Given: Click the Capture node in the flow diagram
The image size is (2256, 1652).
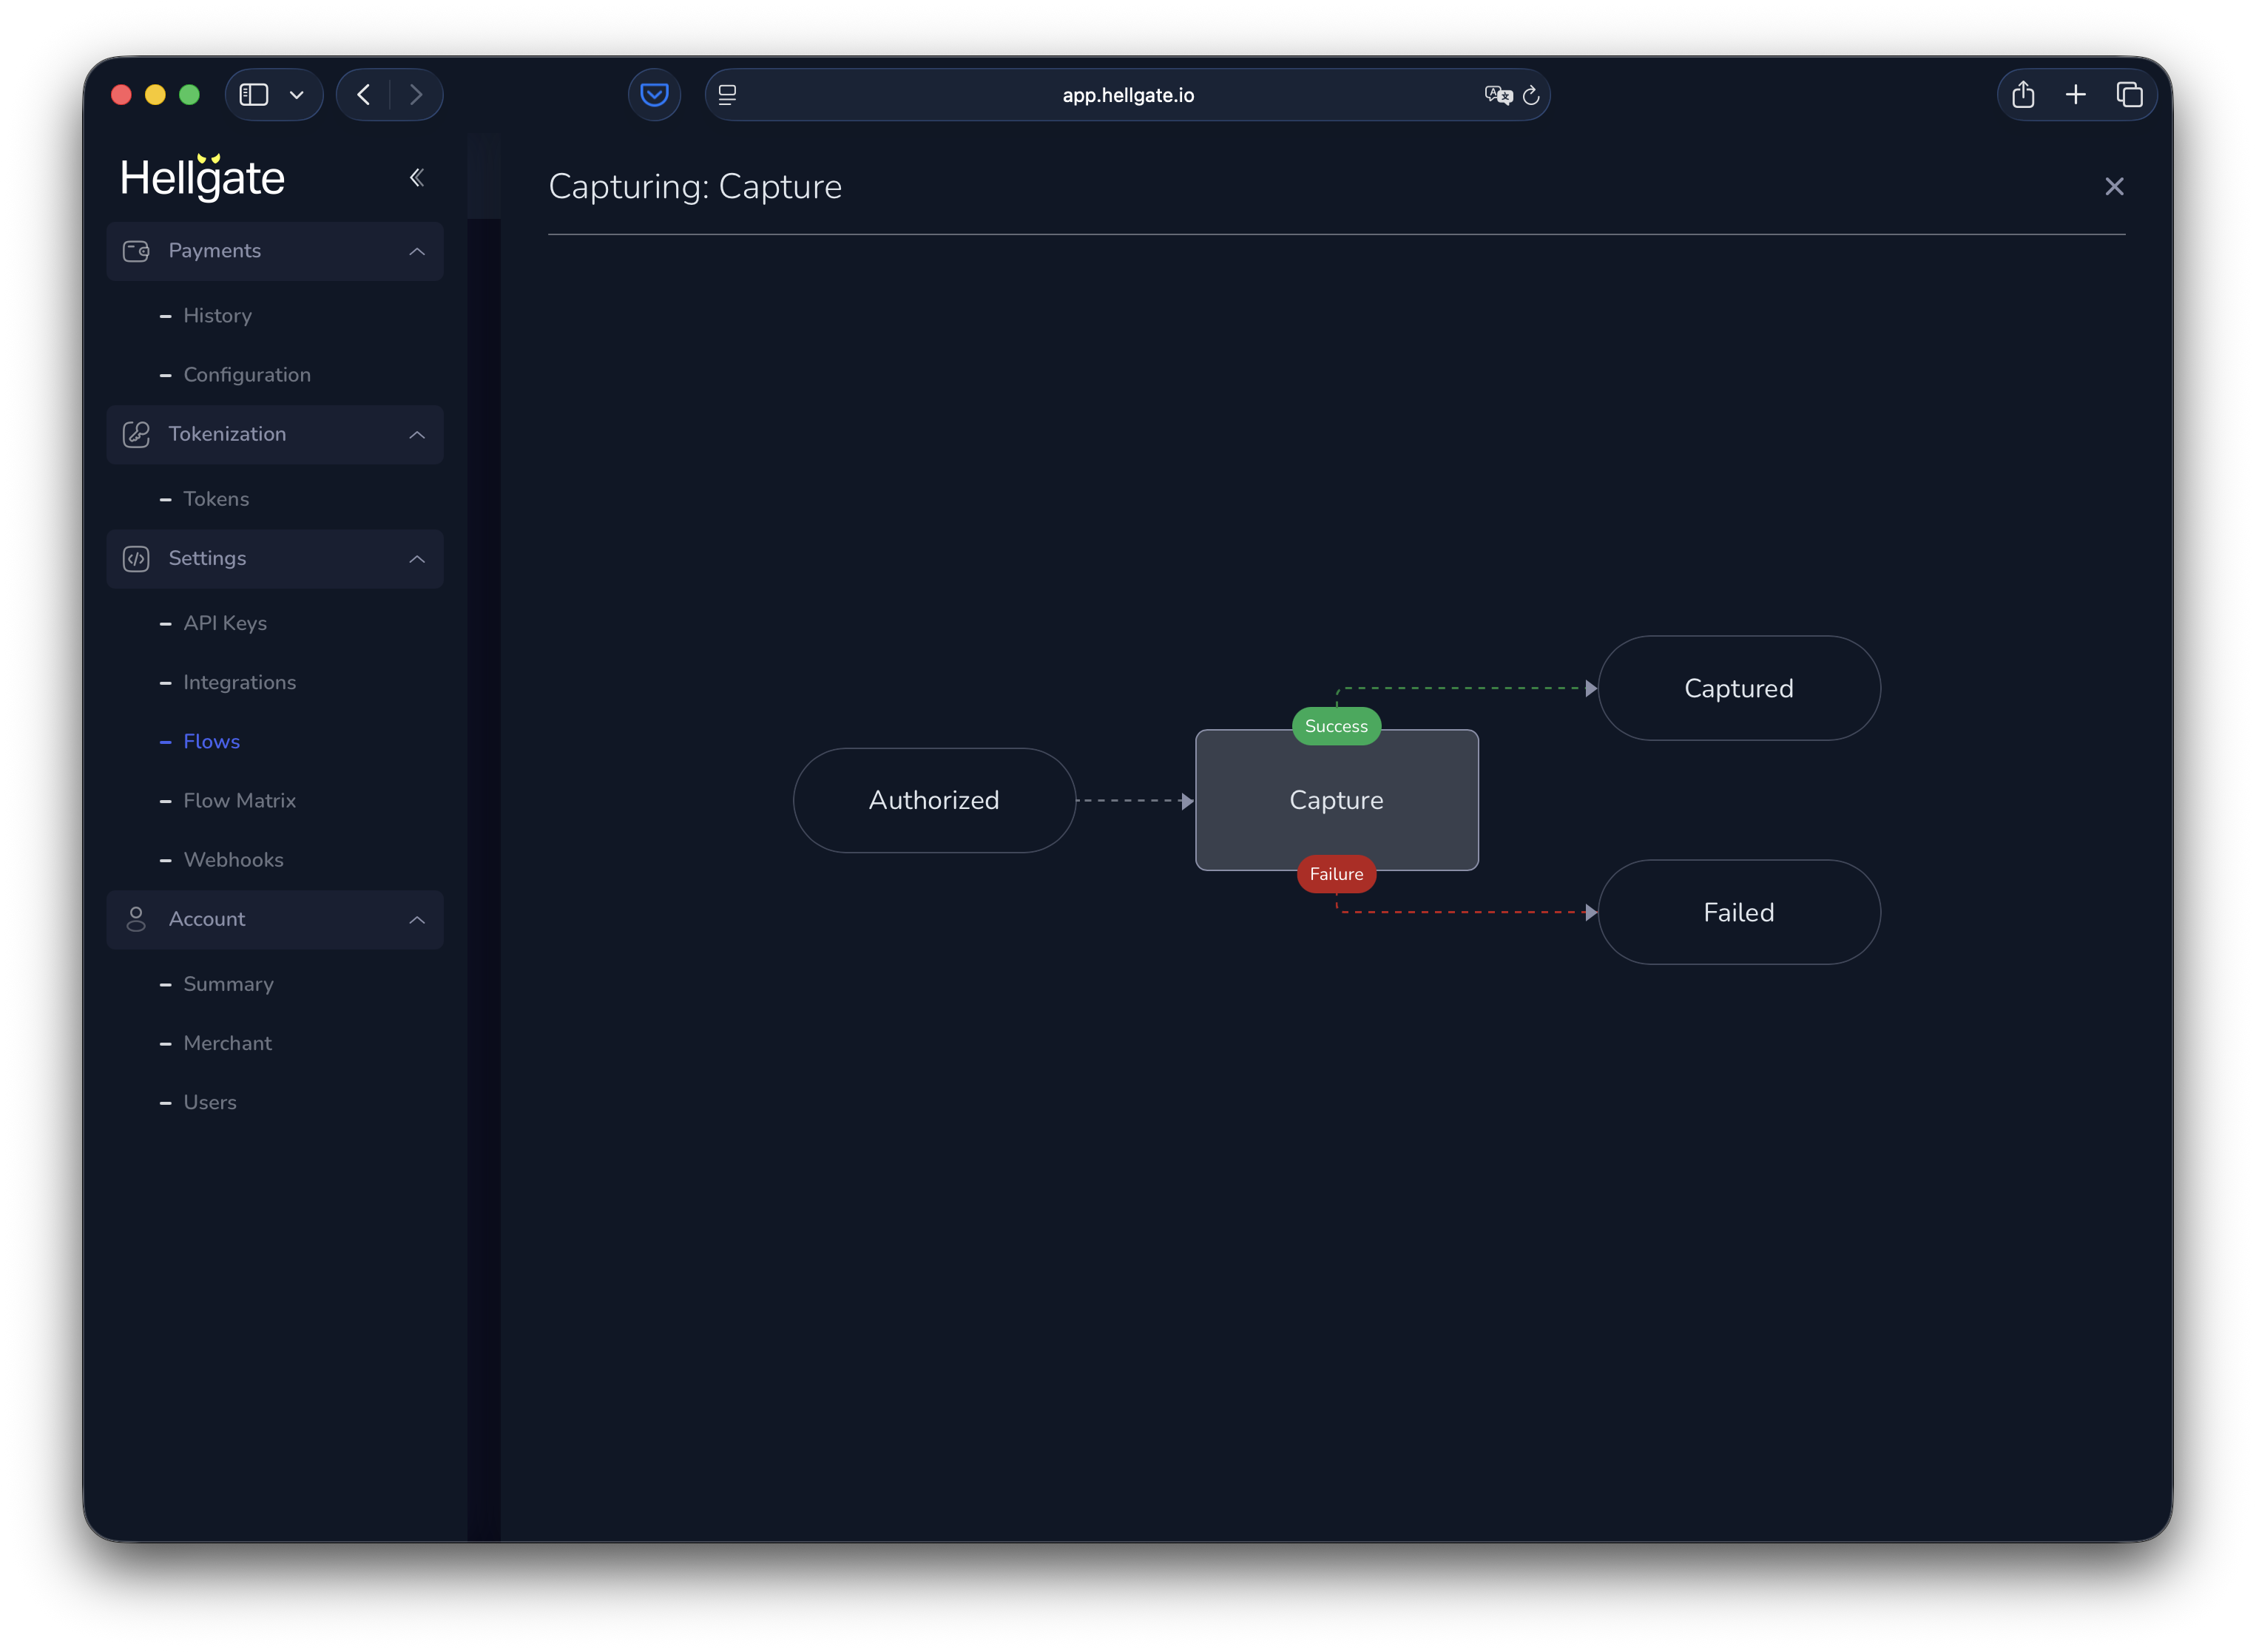Looking at the screenshot, I should [1336, 800].
